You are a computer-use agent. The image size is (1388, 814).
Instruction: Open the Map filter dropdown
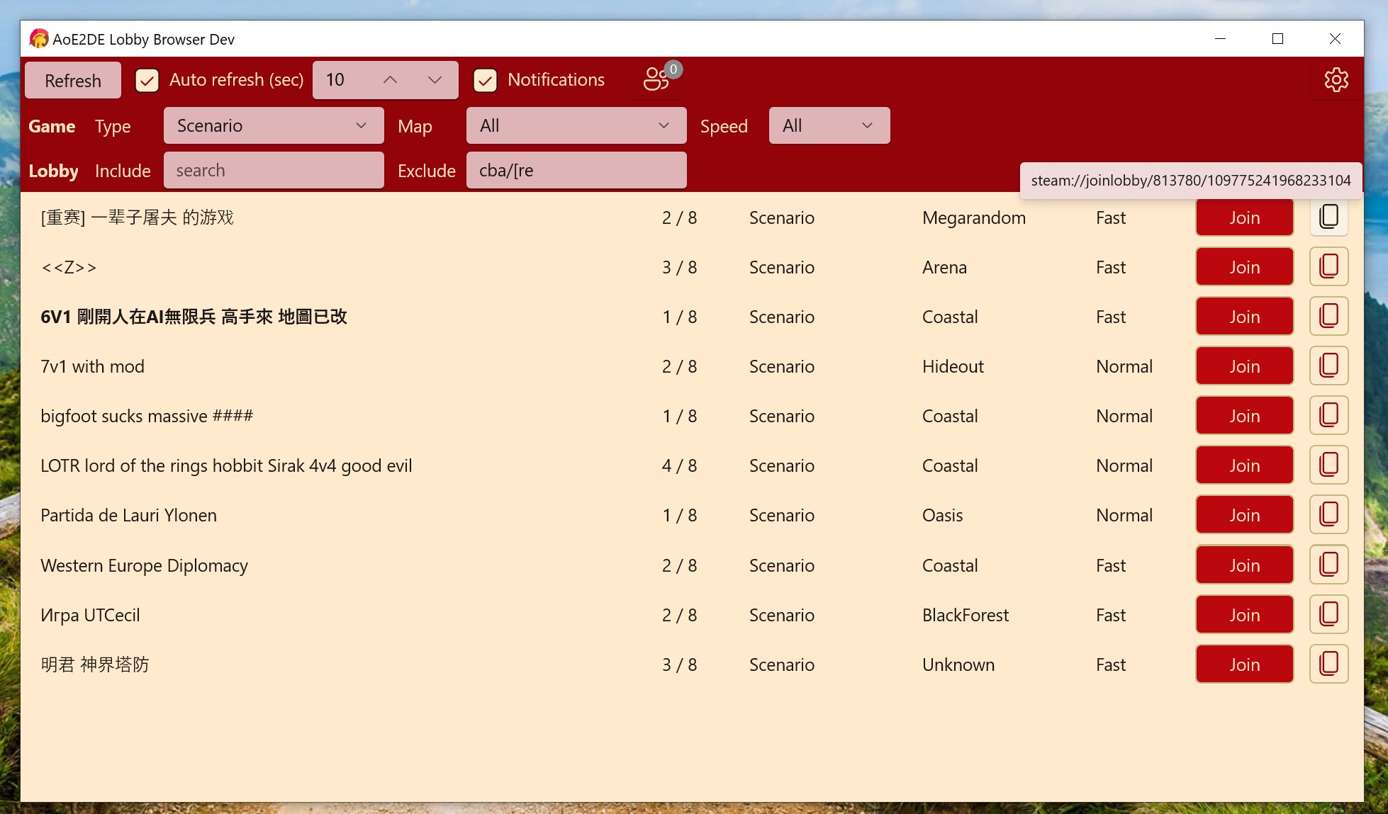(576, 125)
